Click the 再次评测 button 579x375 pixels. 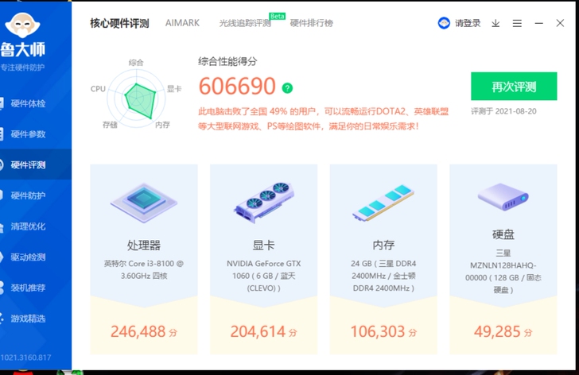(x=514, y=87)
